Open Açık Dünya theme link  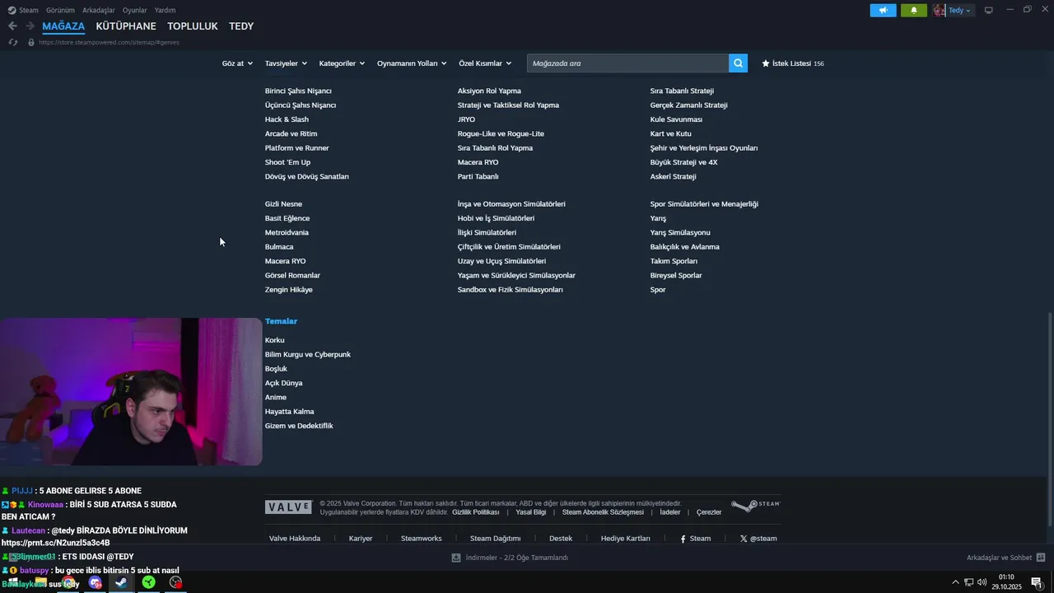283,383
